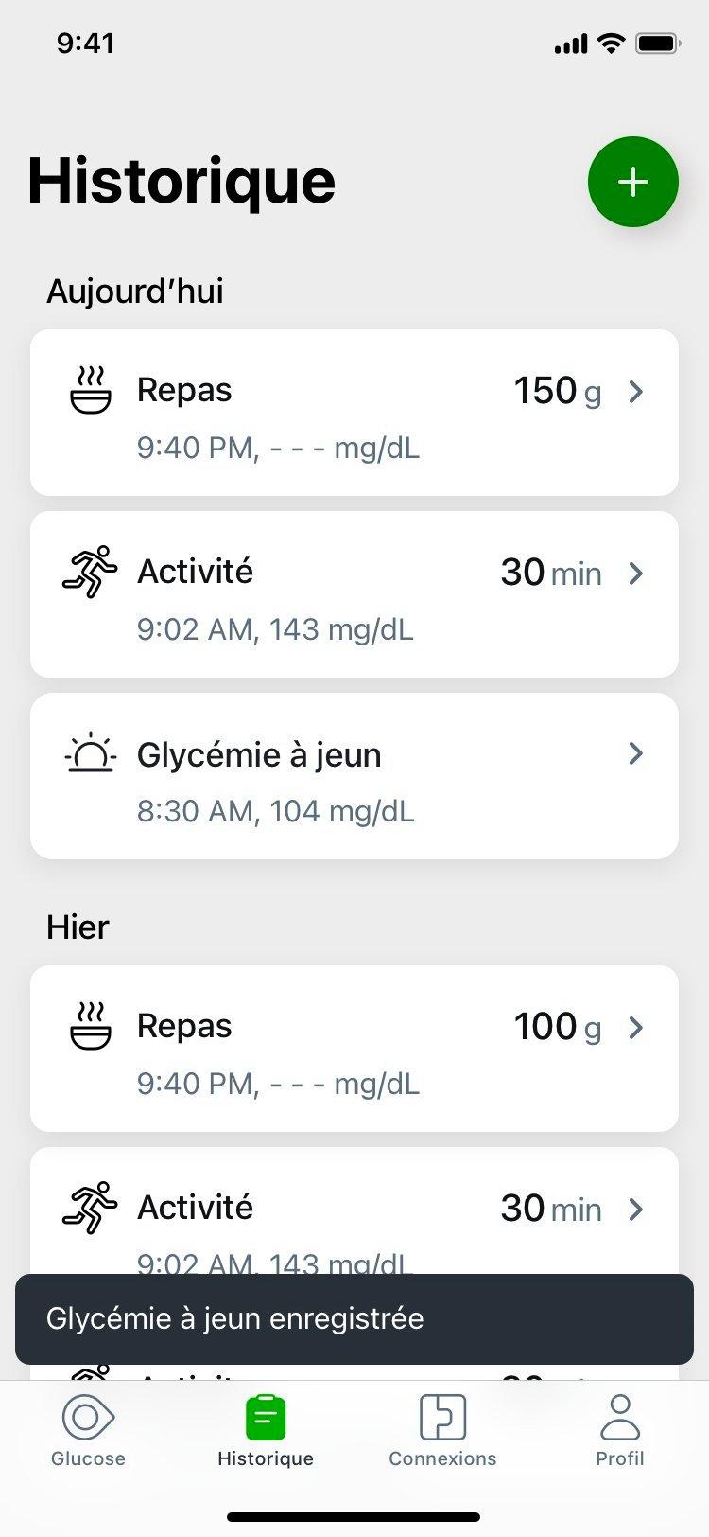Switch to the Connexions tab

click(x=442, y=1429)
